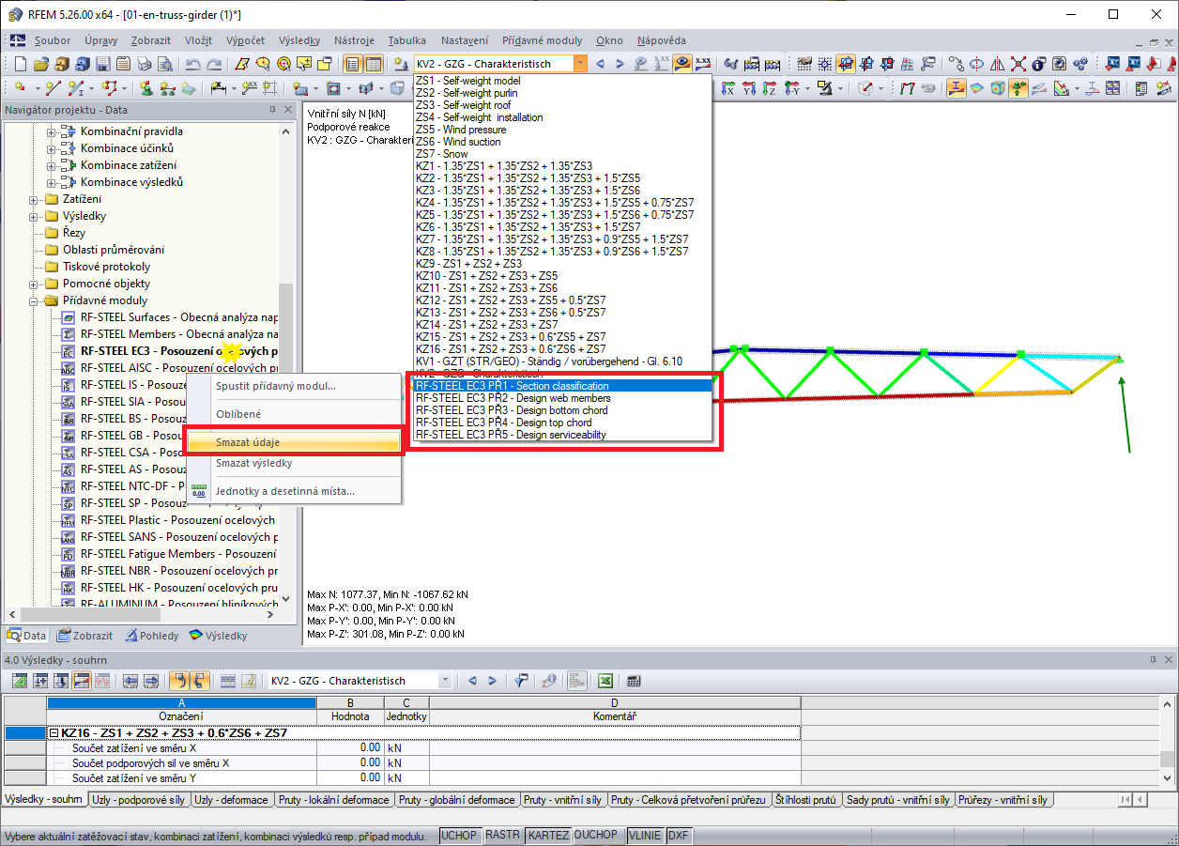Toggle VLINIE in status bar
The height and width of the screenshot is (846, 1179).
(645, 836)
